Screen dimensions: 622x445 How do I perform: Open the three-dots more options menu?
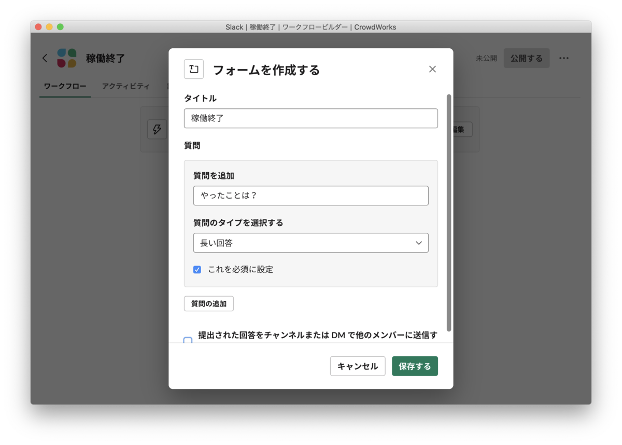[564, 58]
